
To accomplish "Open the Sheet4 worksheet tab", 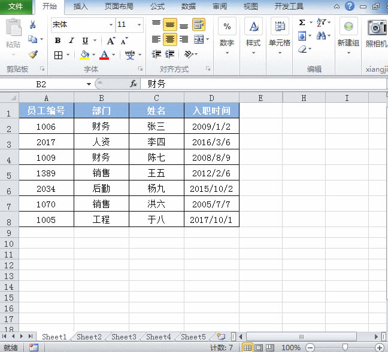I will tap(158, 337).
